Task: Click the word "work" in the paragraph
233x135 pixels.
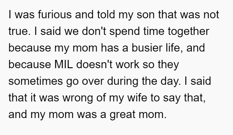Action: pyautogui.click(x=127, y=65)
